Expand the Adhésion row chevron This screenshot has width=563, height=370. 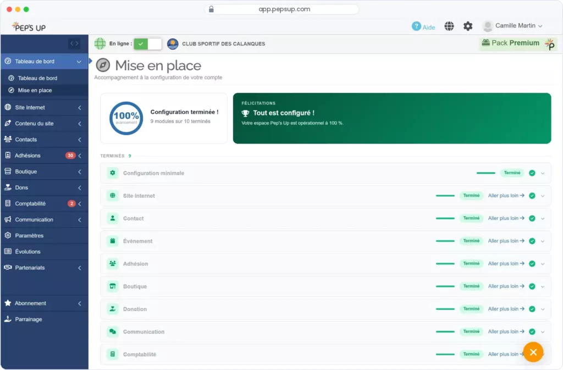(543, 264)
